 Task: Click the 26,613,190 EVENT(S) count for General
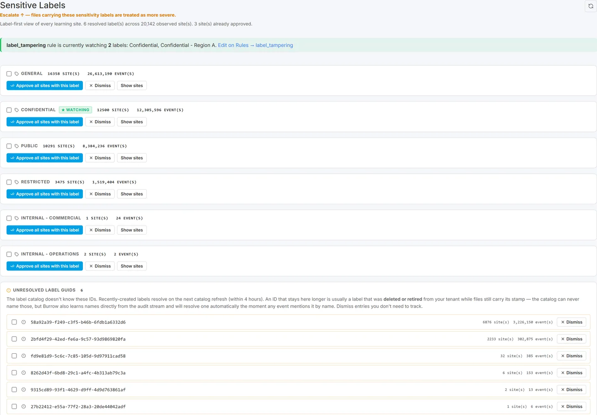pos(111,74)
